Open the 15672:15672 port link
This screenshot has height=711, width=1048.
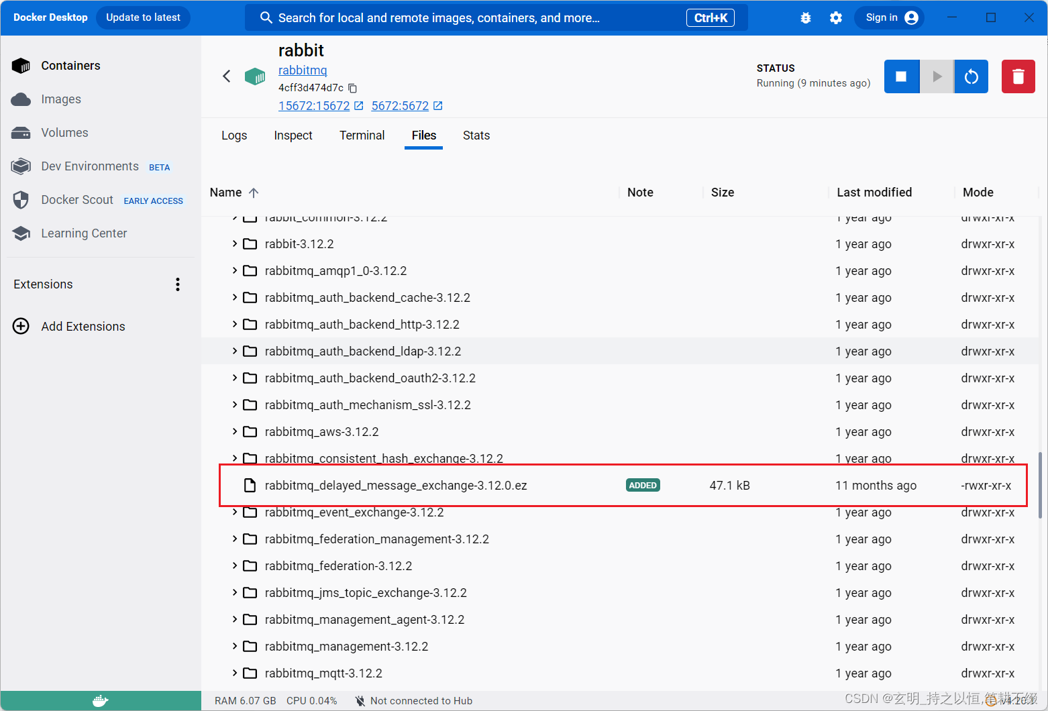pyautogui.click(x=314, y=105)
